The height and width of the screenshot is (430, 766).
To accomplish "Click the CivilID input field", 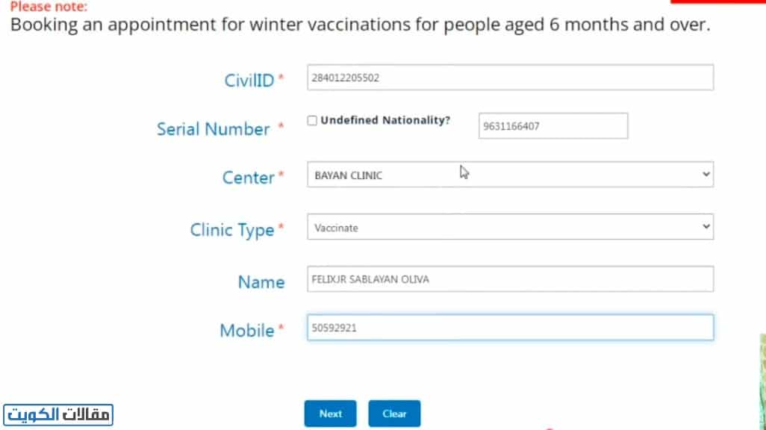I will [x=510, y=78].
